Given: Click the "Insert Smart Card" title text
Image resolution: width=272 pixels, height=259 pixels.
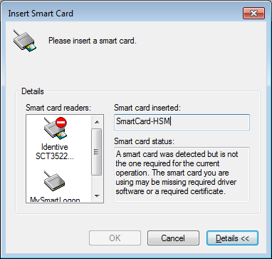Looking at the screenshot, I should (41, 14).
